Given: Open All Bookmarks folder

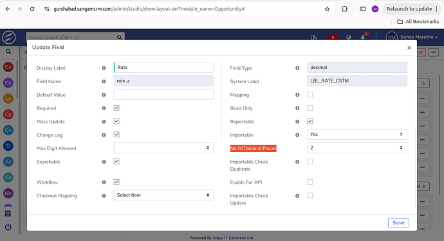Looking at the screenshot, I should coord(418,21).
